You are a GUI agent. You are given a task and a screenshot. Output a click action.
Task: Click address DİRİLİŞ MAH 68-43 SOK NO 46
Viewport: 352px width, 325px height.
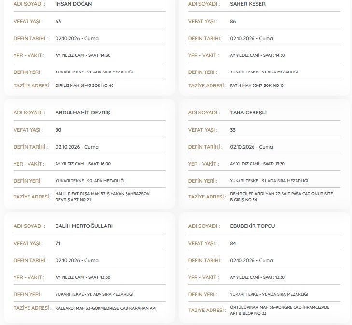coord(84,85)
